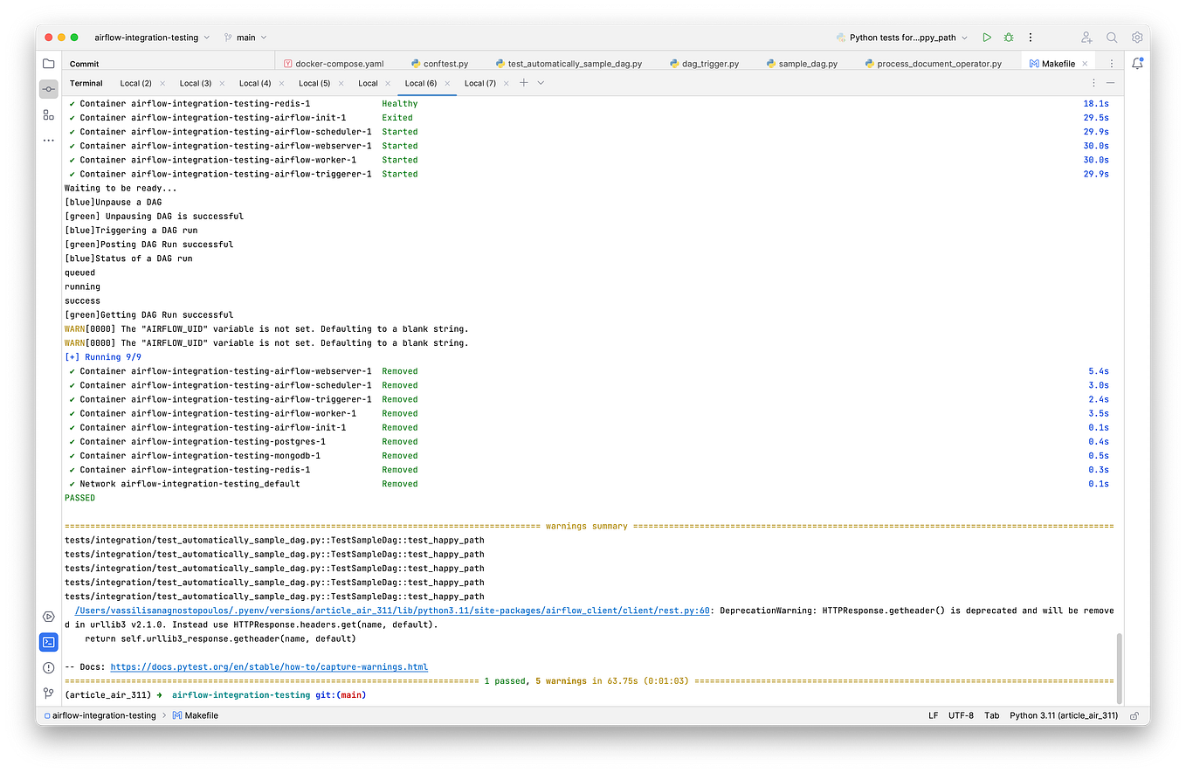Open the Problems tool window icon
Viewport: 1186px width, 773px height.
[48, 668]
